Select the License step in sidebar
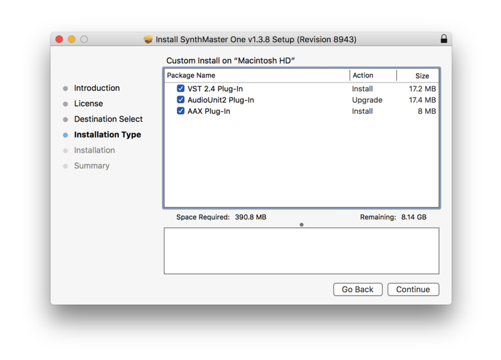 (x=88, y=104)
